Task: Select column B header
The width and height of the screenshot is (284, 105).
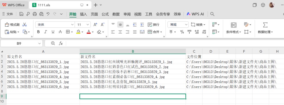Action: [x=133, y=51]
